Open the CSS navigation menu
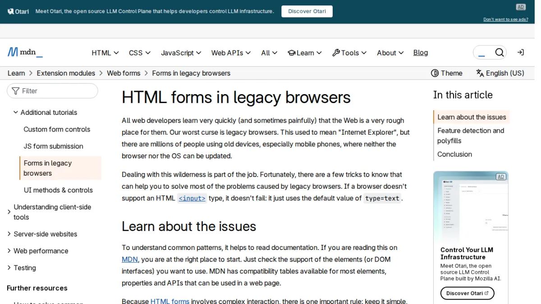 140,53
